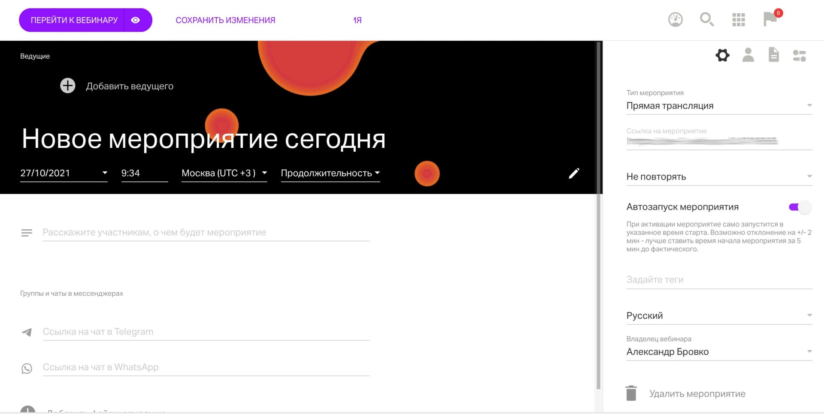Click the pencil edit icon on the banner
The height and width of the screenshot is (414, 824).
pos(574,173)
